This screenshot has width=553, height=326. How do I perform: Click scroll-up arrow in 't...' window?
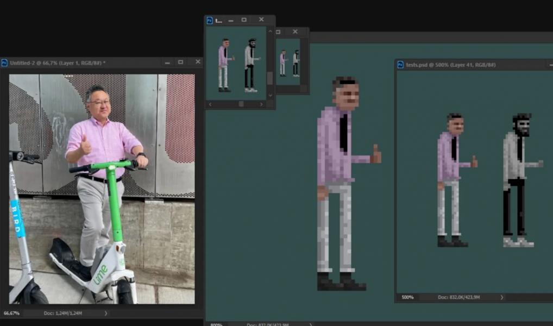tap(270, 32)
